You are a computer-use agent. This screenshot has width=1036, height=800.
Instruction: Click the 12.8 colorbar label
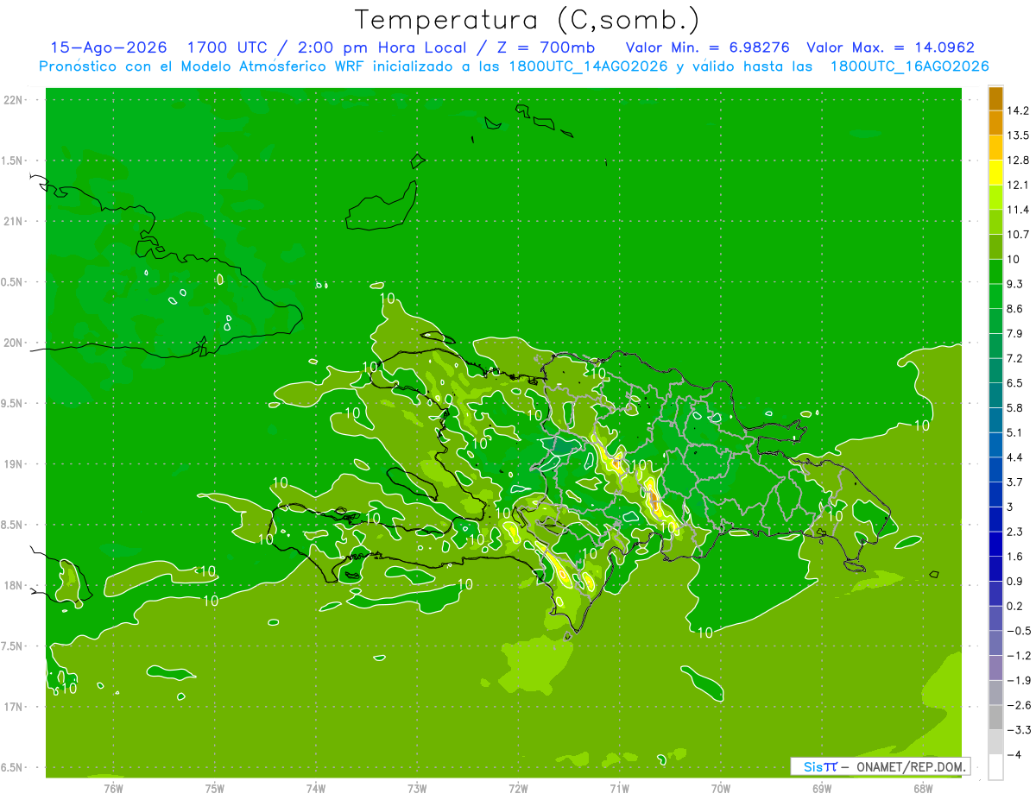[x=1019, y=161]
